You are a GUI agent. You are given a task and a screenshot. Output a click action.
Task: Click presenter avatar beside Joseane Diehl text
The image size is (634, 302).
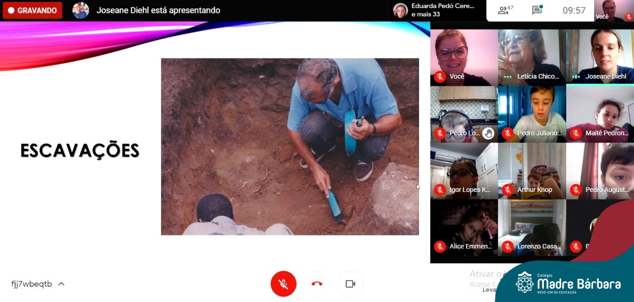coord(81,10)
